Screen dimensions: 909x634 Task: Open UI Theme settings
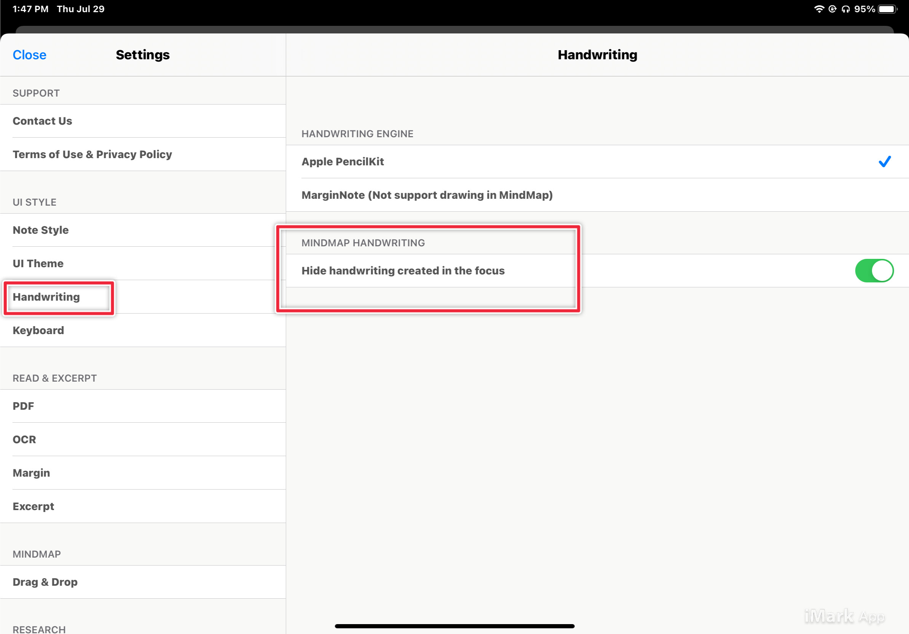click(x=38, y=263)
